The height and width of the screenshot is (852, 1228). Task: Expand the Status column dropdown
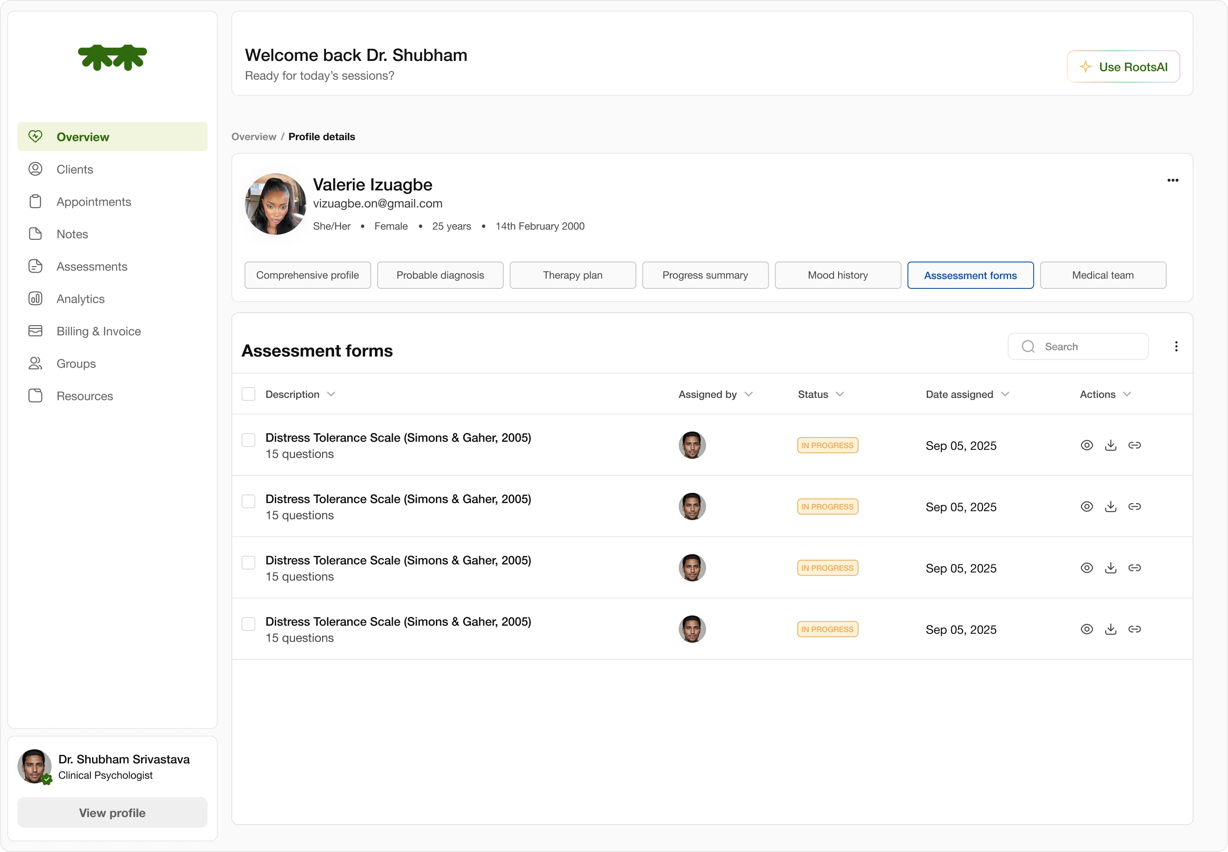pyautogui.click(x=840, y=394)
